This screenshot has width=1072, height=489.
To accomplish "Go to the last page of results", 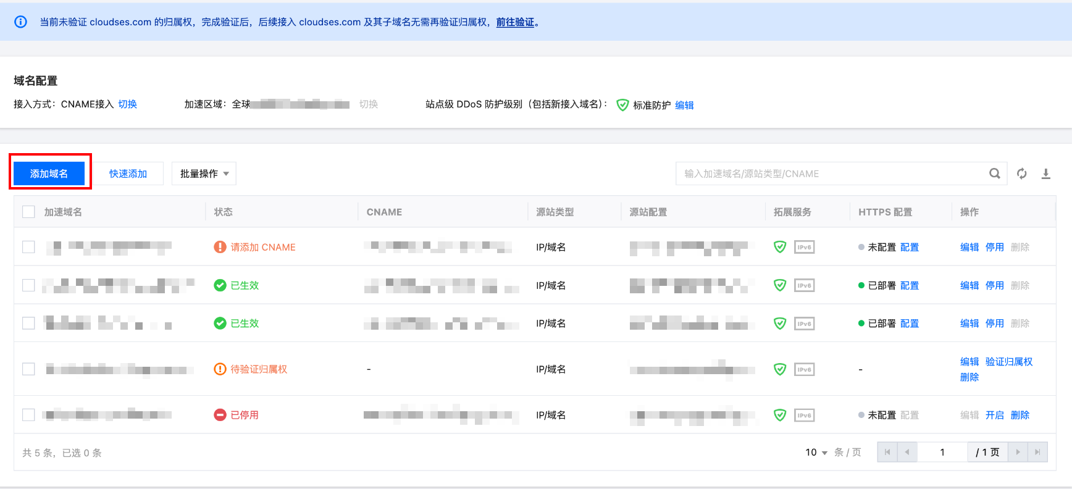I will [x=1037, y=452].
